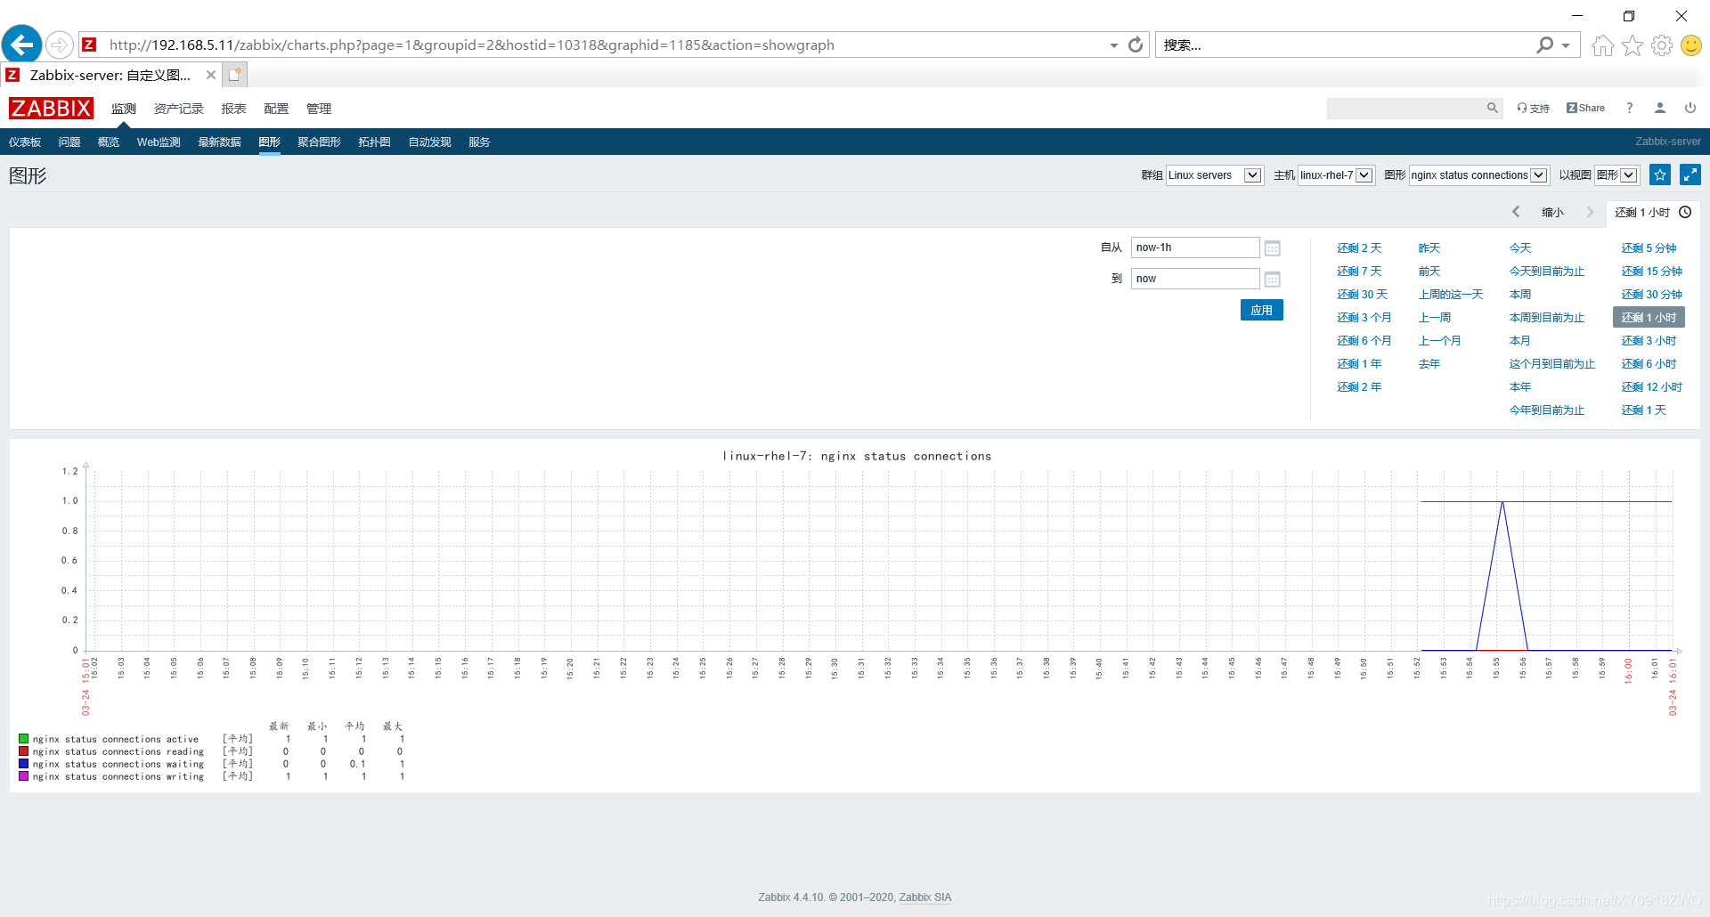
Task: Click the Zabbix search magnifier icon
Action: pos(1492,108)
